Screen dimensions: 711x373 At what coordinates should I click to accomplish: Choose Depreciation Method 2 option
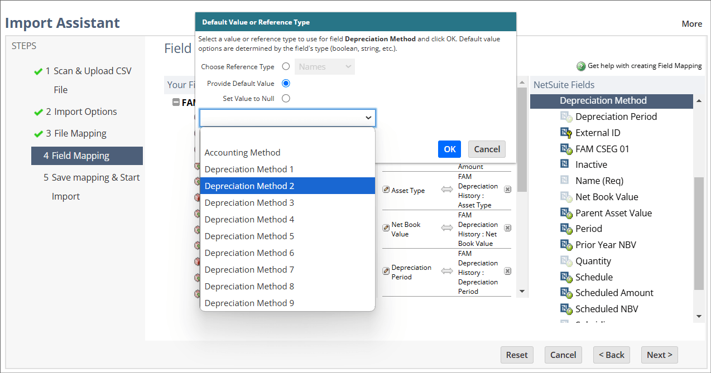click(287, 186)
